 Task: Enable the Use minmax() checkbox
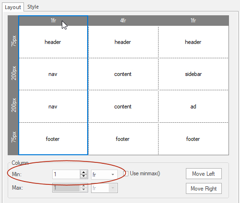(126, 173)
